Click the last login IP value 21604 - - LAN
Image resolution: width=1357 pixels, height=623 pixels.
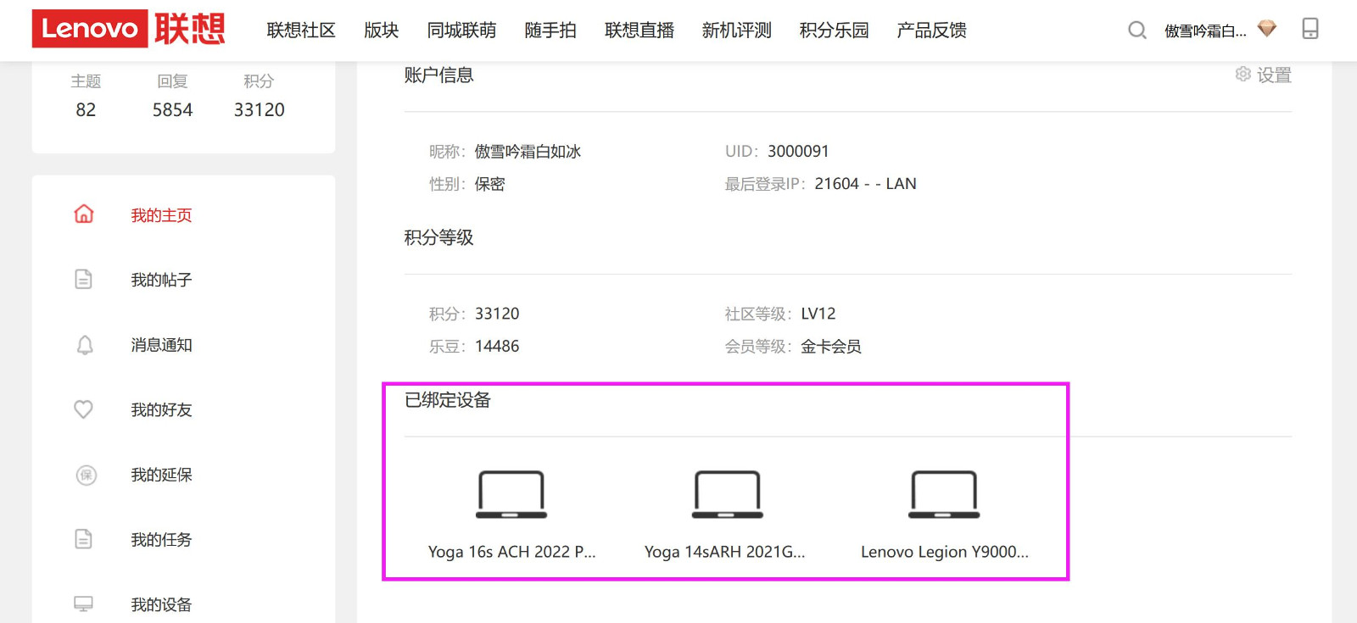[865, 184]
